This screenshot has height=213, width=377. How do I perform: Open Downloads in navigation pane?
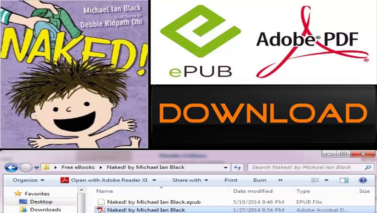pyautogui.click(x=45, y=209)
